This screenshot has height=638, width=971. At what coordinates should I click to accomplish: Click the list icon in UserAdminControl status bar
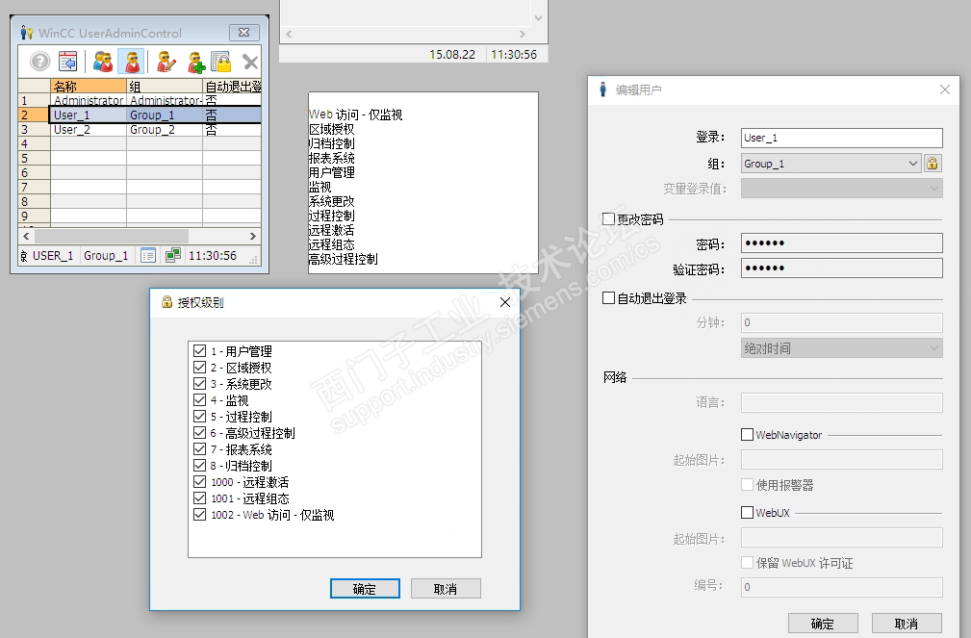(148, 255)
